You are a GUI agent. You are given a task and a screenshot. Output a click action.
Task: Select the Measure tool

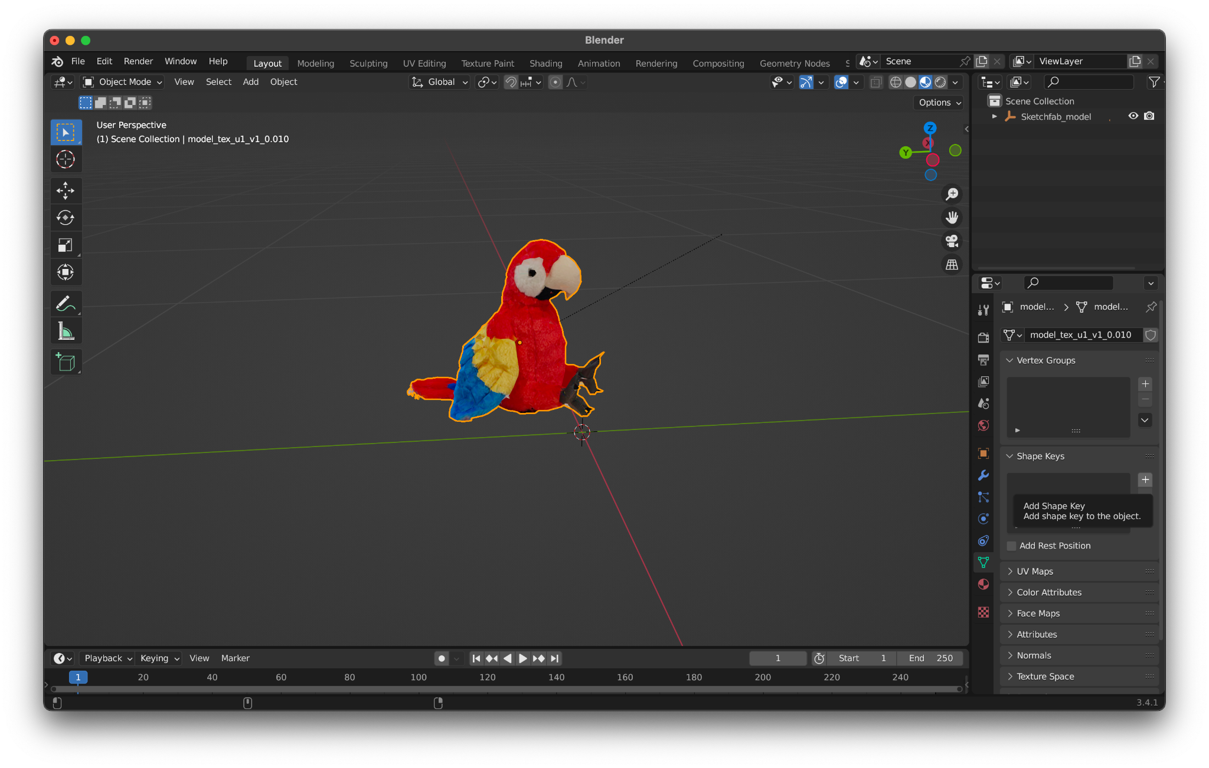[66, 332]
